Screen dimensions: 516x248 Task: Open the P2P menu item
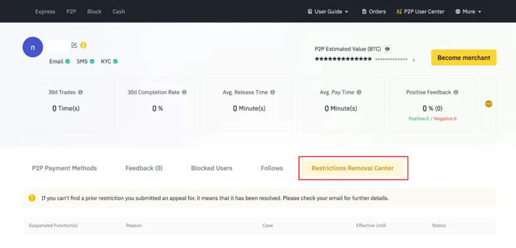71,11
